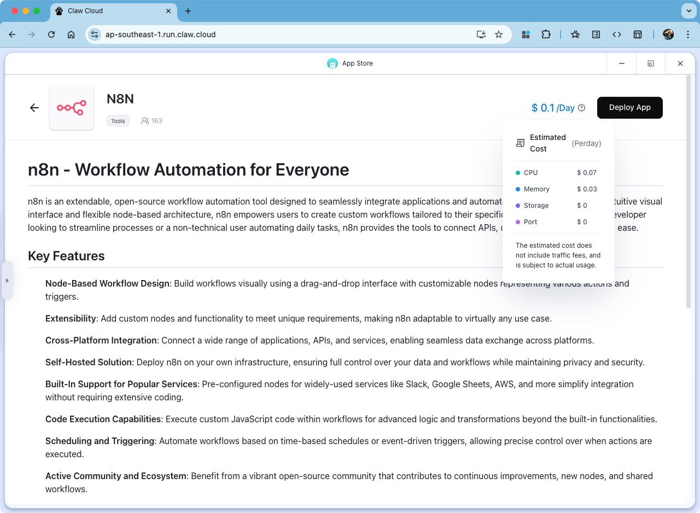The width and height of the screenshot is (700, 513).
Task: Click the Deploy App button
Action: tap(629, 108)
